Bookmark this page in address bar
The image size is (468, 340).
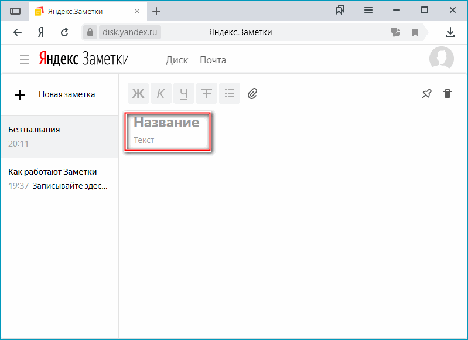click(x=415, y=32)
